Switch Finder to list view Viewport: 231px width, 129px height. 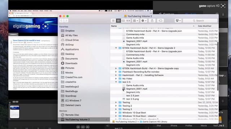coord(118,21)
